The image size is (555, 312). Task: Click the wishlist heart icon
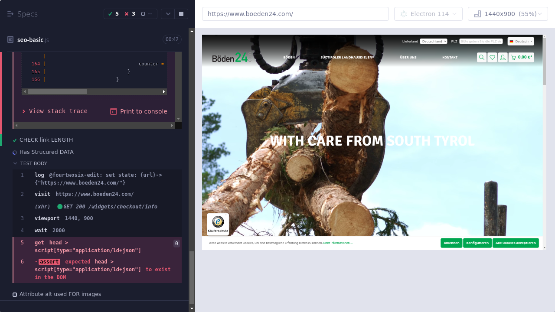pyautogui.click(x=492, y=57)
